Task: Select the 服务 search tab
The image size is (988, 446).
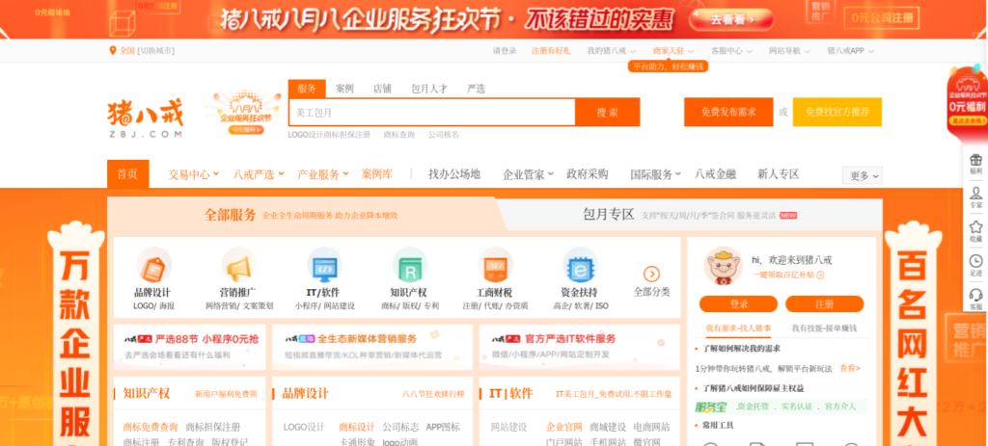Action: [307, 89]
